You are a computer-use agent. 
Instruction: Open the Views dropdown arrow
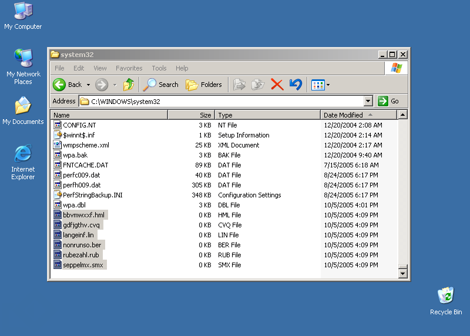point(328,85)
